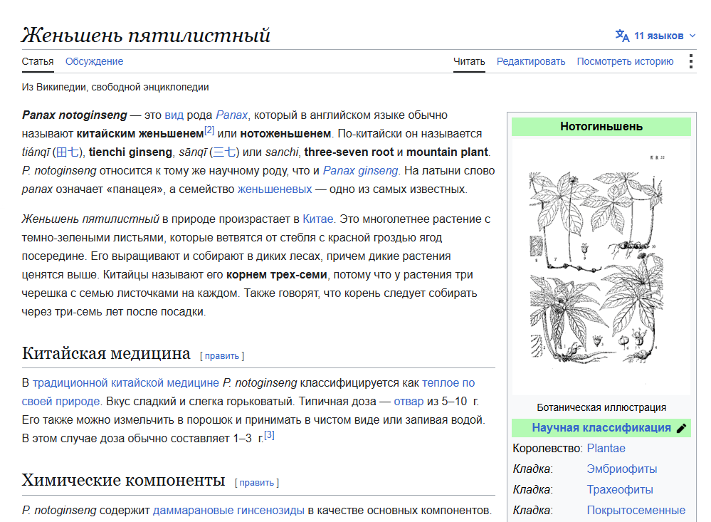Open the Покрытосеменные clade link
Viewport: 711px width, 522px height.
pos(636,510)
